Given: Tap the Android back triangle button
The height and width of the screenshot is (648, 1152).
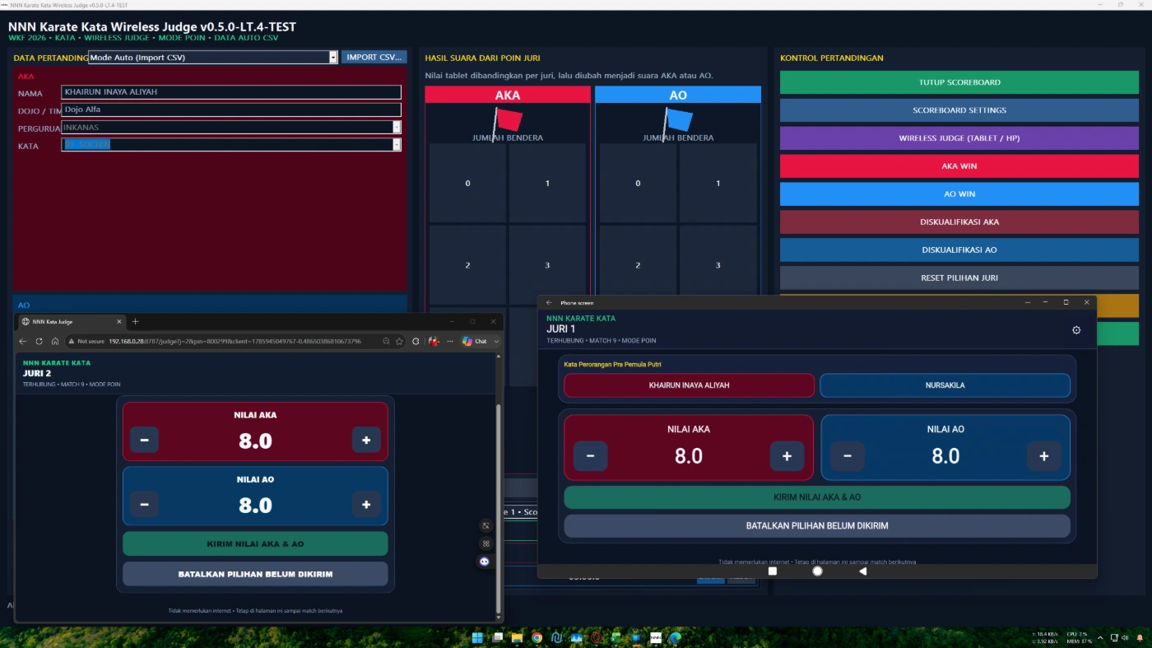Looking at the screenshot, I should point(862,571).
